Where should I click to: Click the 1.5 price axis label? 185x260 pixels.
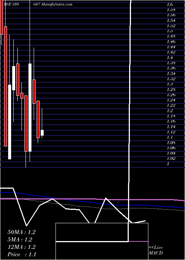click(x=170, y=31)
